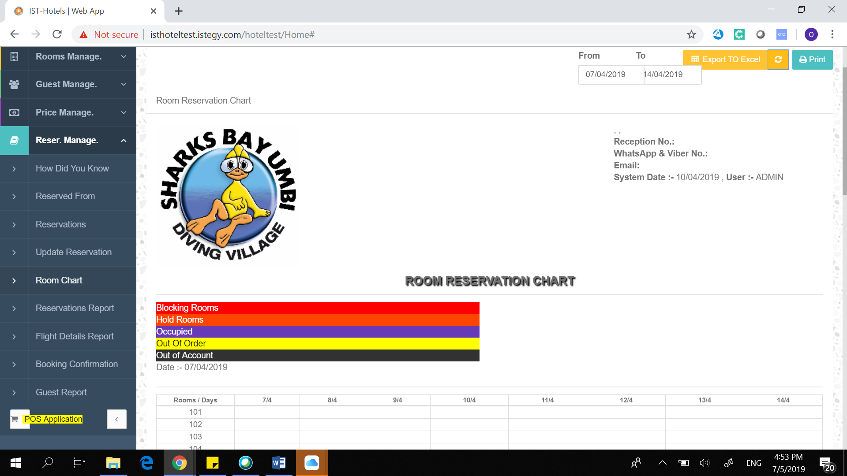Open the Reservations menu item

(x=60, y=224)
